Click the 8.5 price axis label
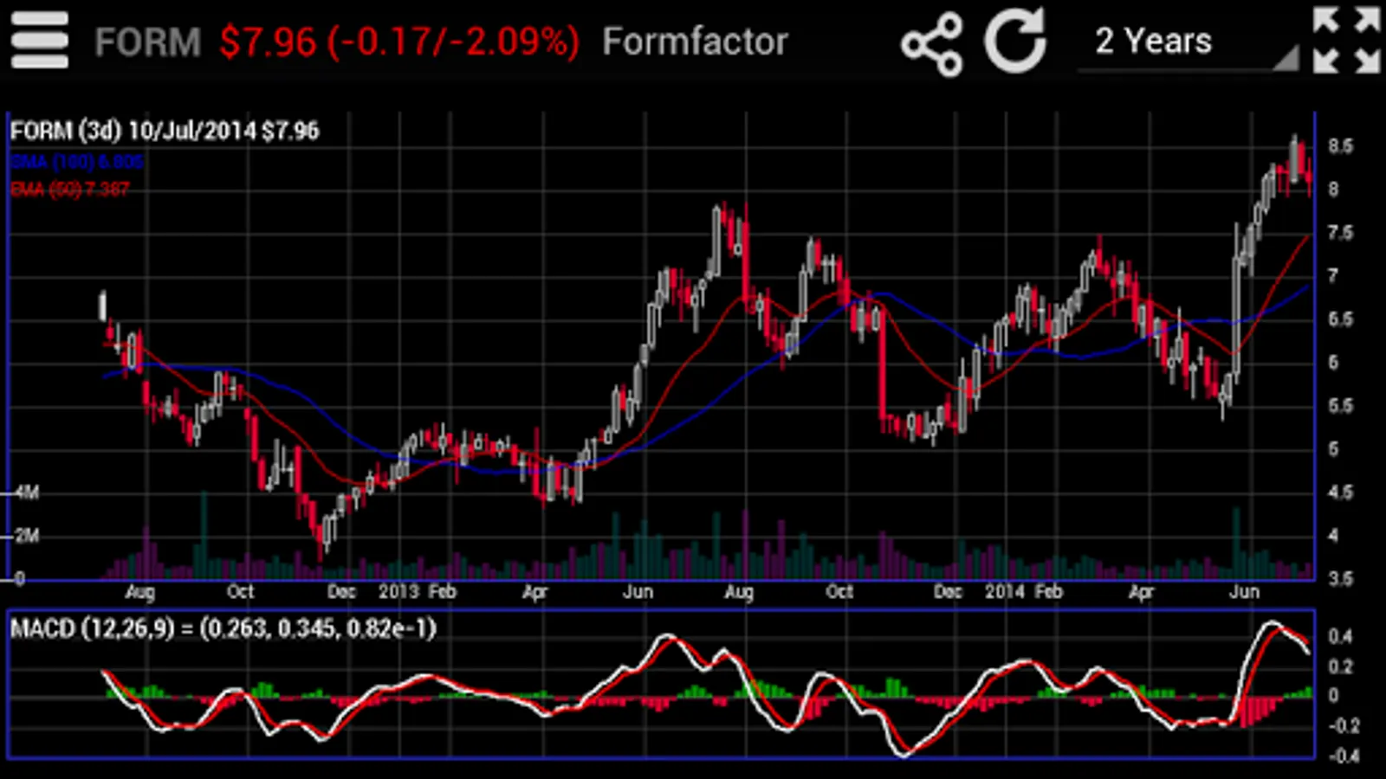Image resolution: width=1386 pixels, height=779 pixels. [x=1340, y=146]
